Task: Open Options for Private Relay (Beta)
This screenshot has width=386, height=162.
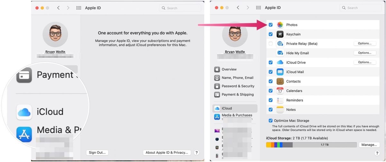Action: (x=365, y=44)
